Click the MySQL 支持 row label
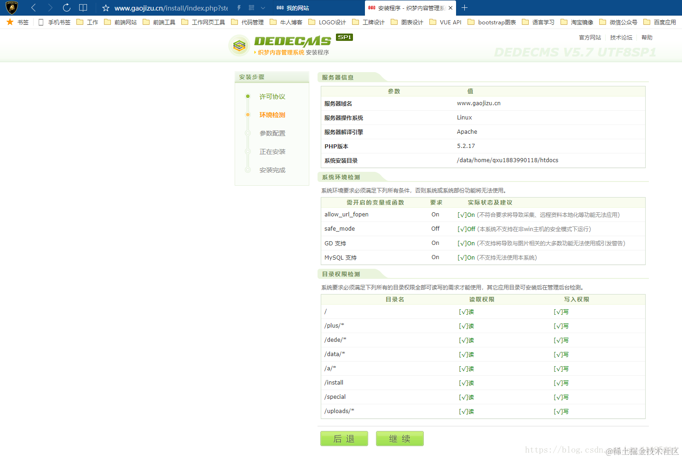Screen dimensions: 682x459 click(x=341, y=257)
